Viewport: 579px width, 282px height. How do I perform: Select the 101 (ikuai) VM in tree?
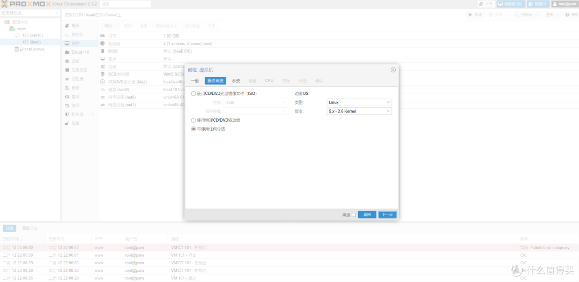pos(31,42)
